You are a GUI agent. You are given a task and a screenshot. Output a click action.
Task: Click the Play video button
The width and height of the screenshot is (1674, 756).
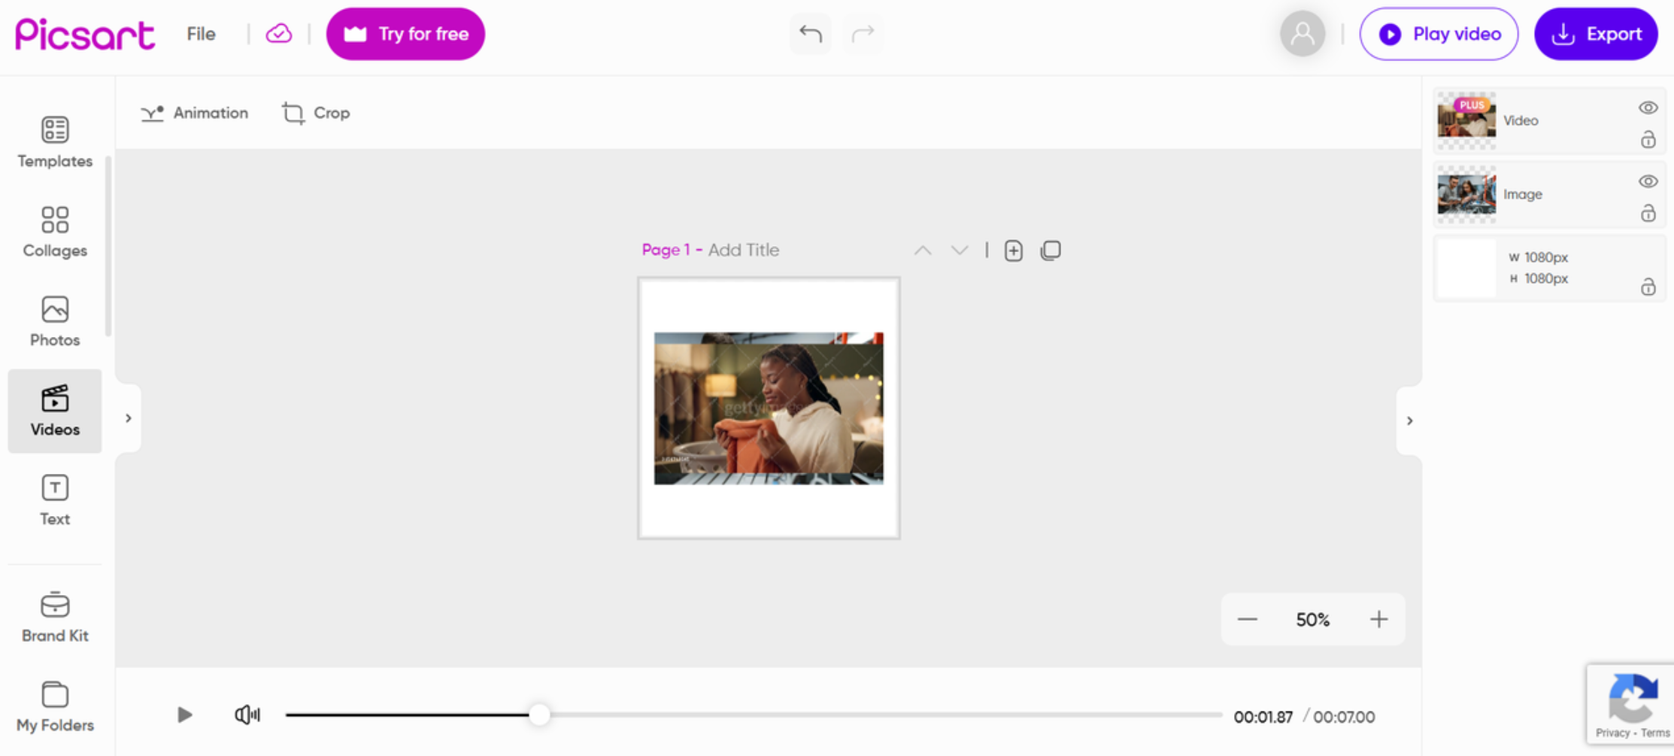pos(1439,34)
